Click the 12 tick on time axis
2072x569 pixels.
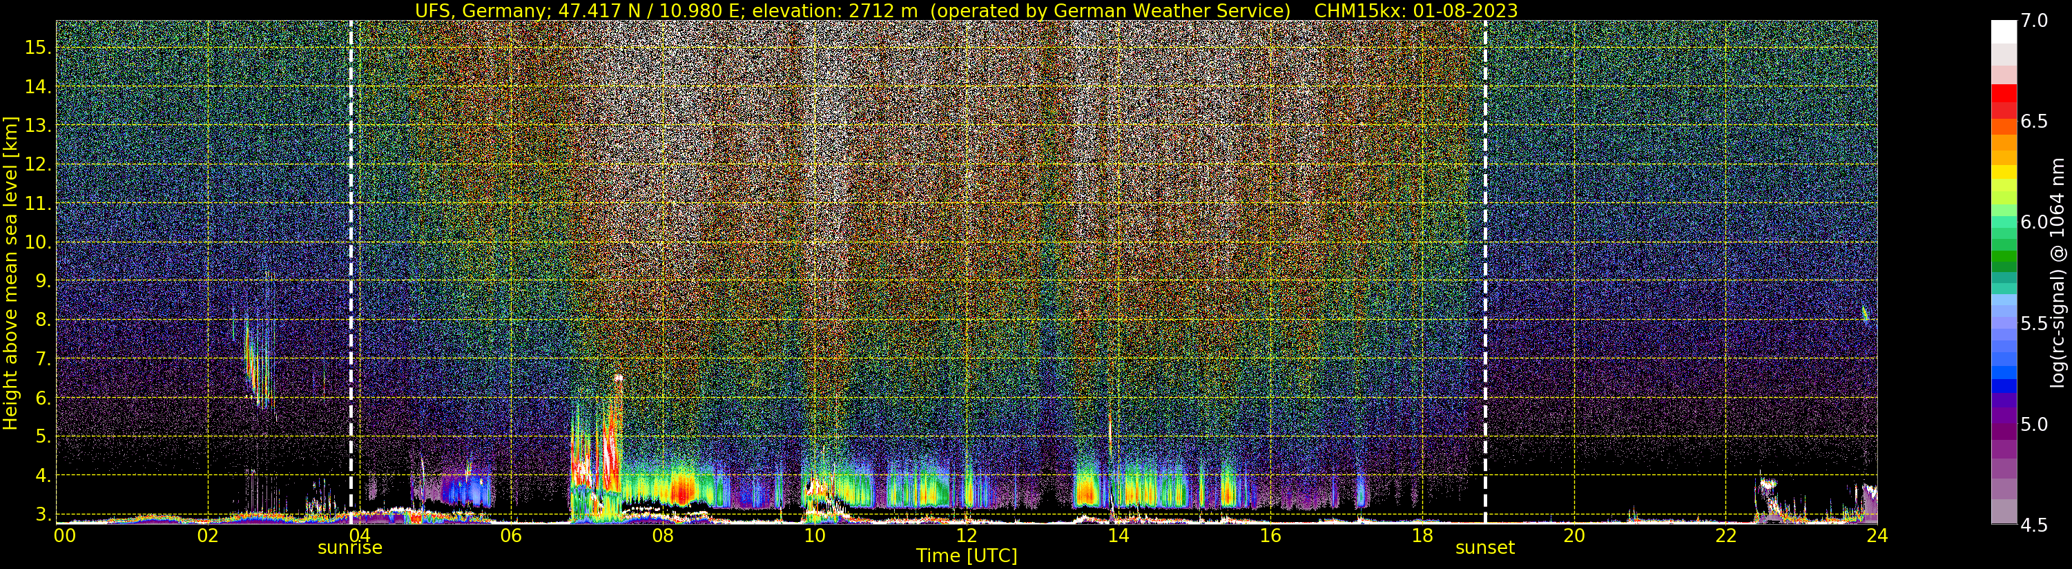[x=966, y=535]
